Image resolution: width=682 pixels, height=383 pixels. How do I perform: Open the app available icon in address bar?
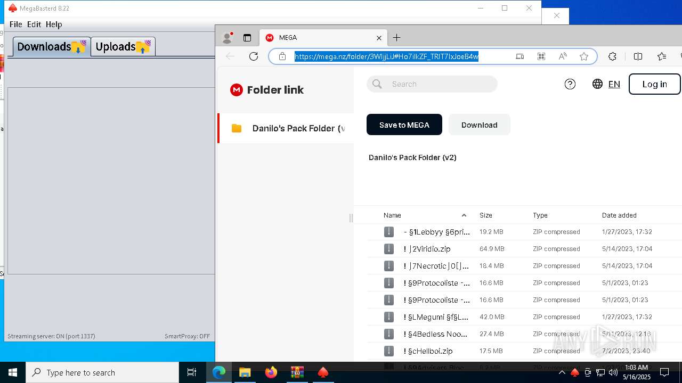pyautogui.click(x=520, y=56)
